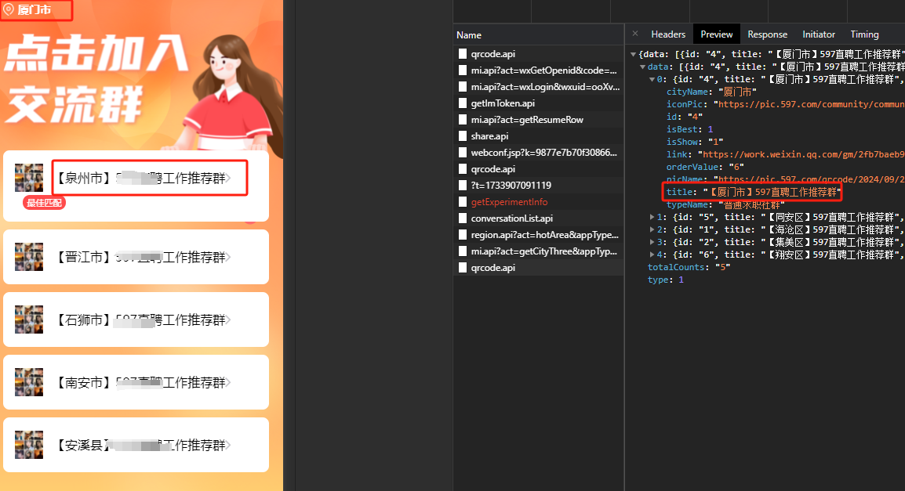This screenshot has width=905, height=491.
Task: Click file icon beside share.api
Action: click(463, 136)
